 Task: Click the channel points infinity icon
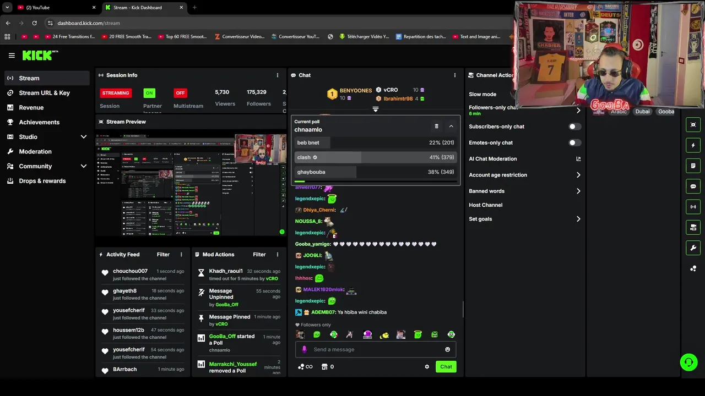(305, 367)
